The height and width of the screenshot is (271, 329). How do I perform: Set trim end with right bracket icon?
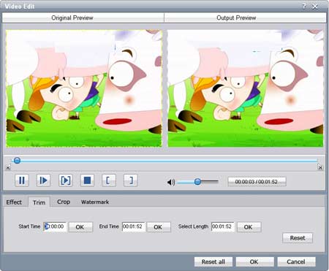131,180
